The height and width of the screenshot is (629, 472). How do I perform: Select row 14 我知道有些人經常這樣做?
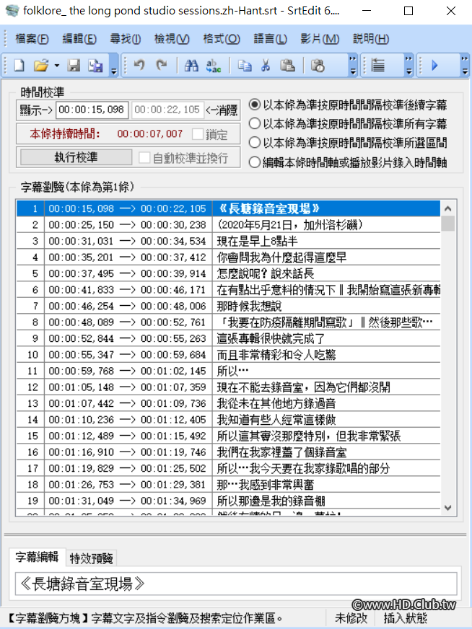click(228, 420)
